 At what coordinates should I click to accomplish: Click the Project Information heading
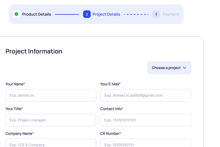click(x=34, y=51)
